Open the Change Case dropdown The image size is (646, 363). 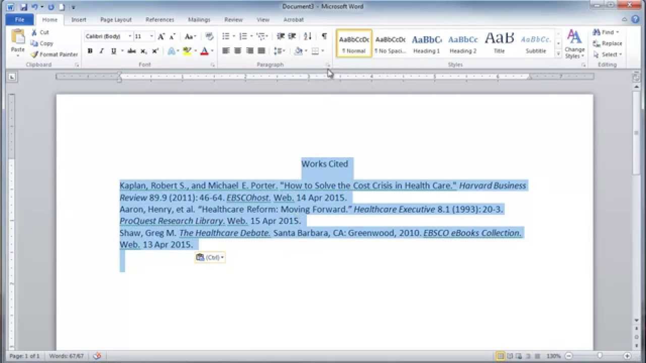[190, 36]
